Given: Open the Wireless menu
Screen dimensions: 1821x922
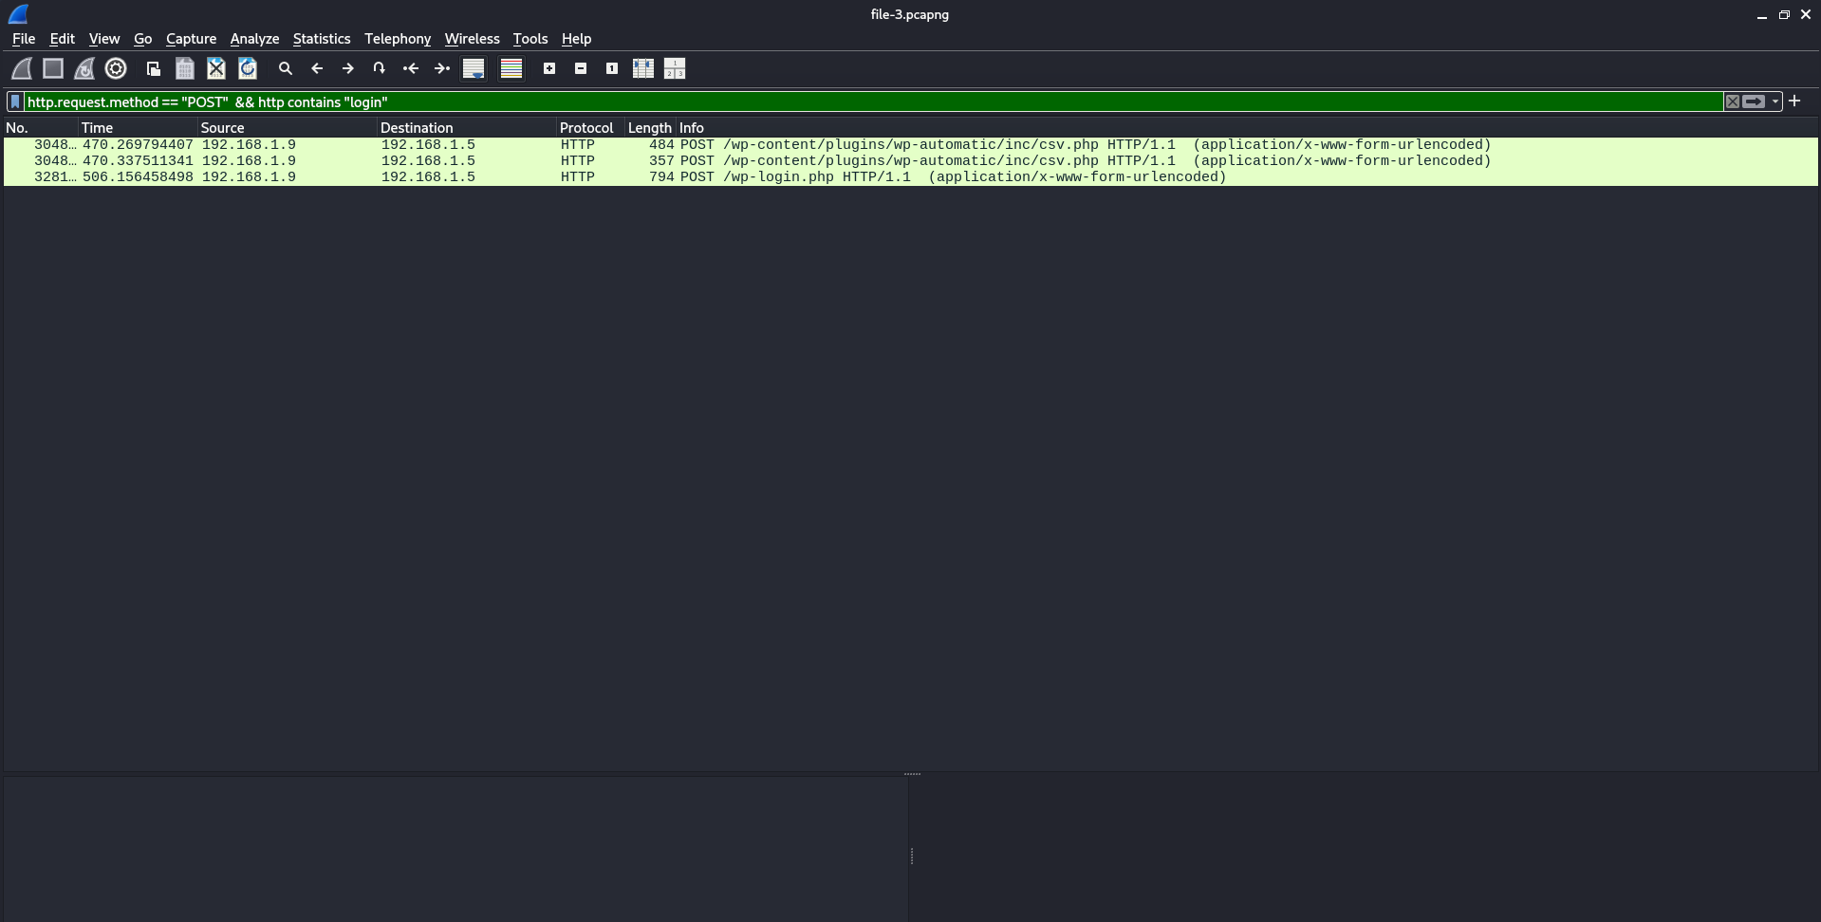Looking at the screenshot, I should 472,39.
